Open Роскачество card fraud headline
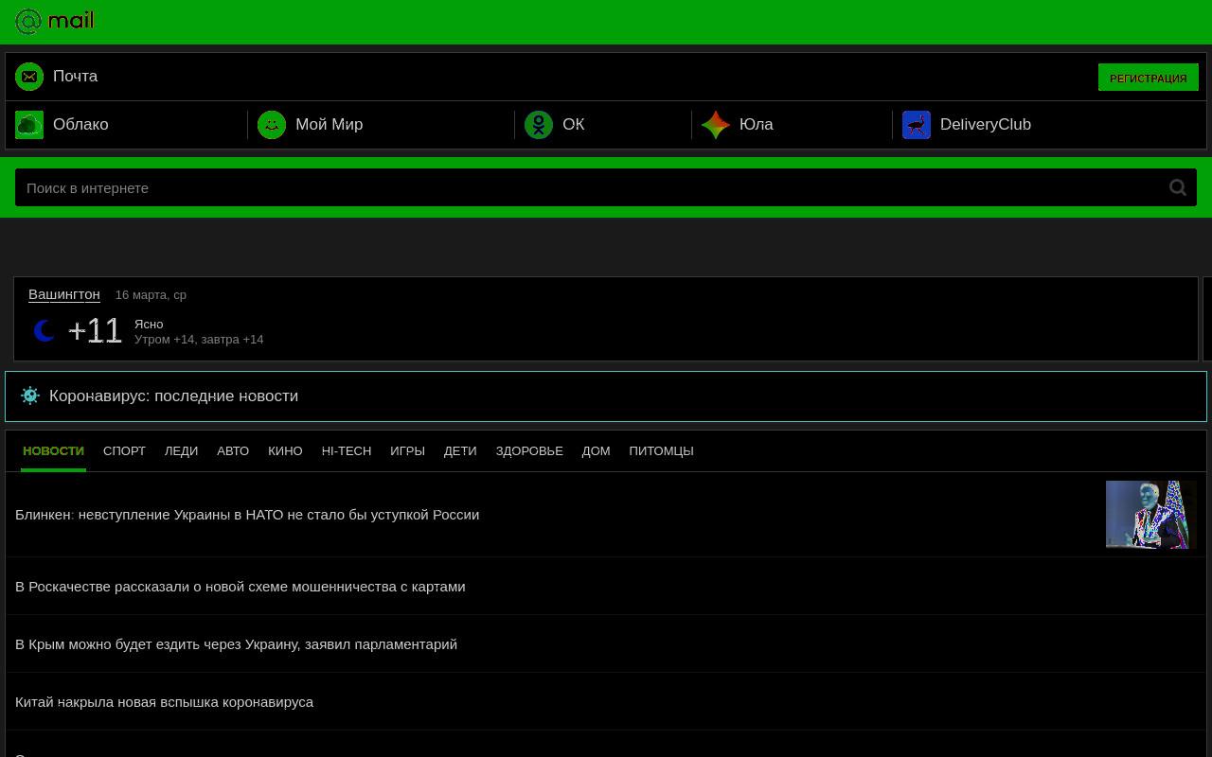Screen dimensions: 1212x757 (241, 587)
